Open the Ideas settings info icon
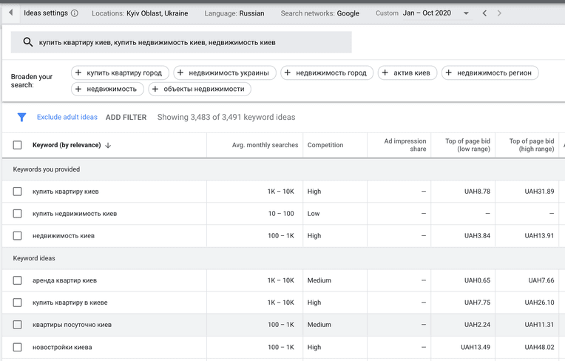565x361 pixels. [75, 13]
